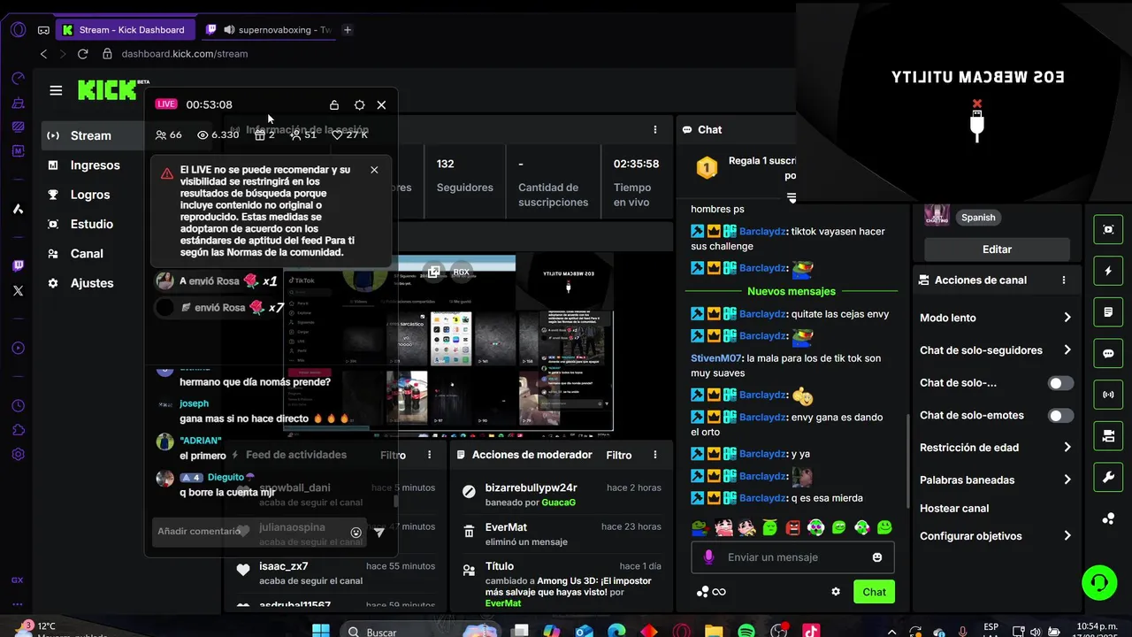The height and width of the screenshot is (637, 1132).
Task: Switch to the supernovaboxing Twitch tab
Action: [268, 29]
